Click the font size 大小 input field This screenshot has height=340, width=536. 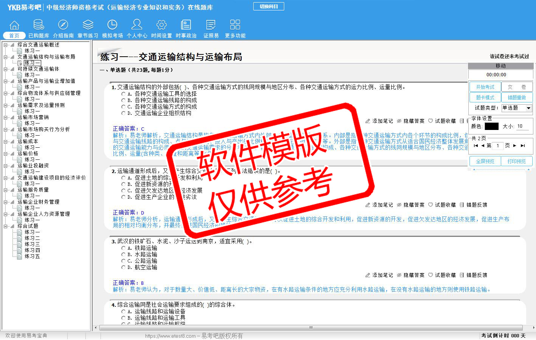[x=522, y=126]
